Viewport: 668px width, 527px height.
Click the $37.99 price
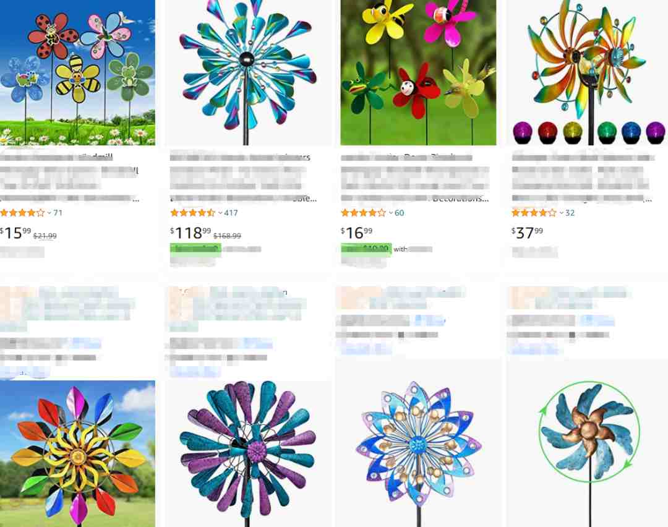528,233
